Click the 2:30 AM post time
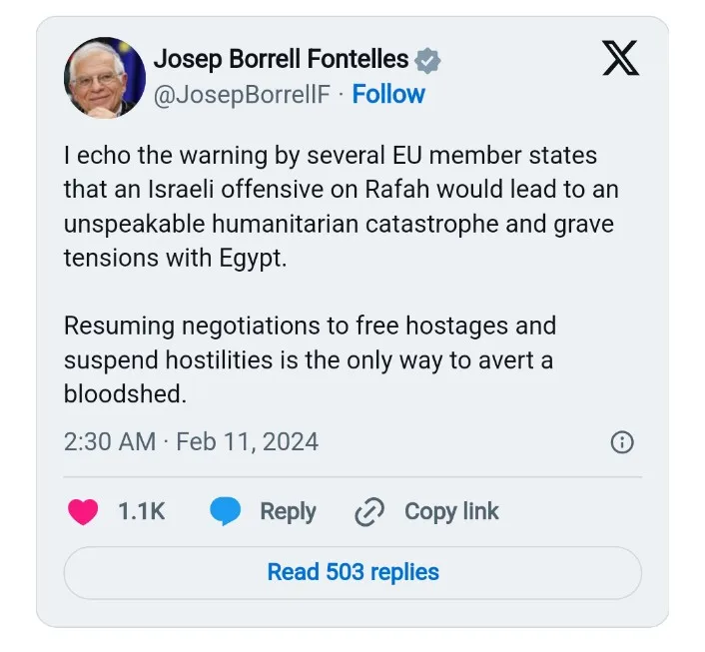The image size is (705, 652). tap(110, 442)
